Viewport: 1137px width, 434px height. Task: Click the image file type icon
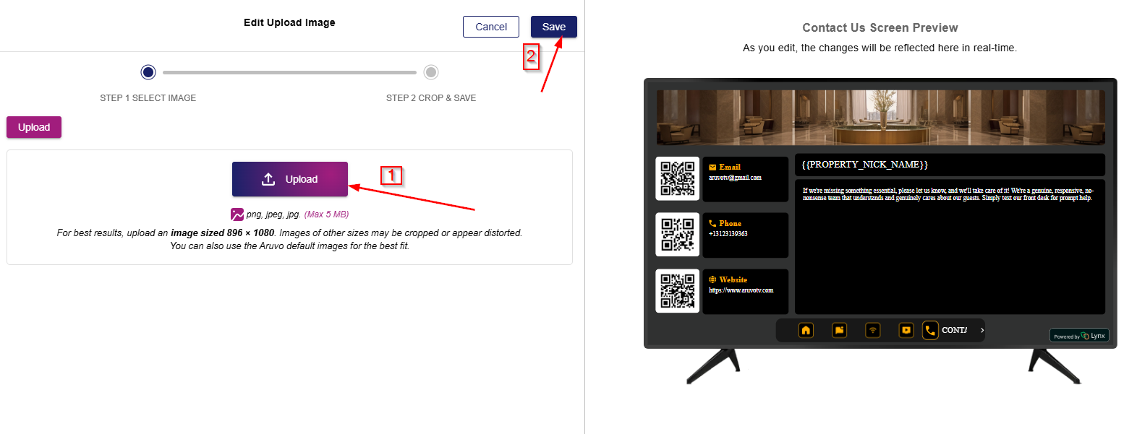[237, 214]
